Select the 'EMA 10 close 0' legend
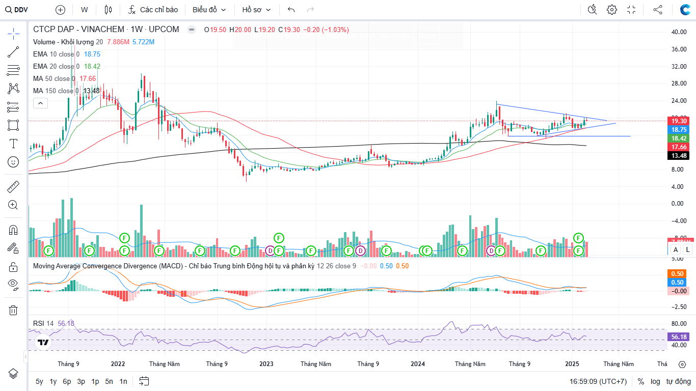Image resolution: width=696 pixels, height=391 pixels. point(57,54)
